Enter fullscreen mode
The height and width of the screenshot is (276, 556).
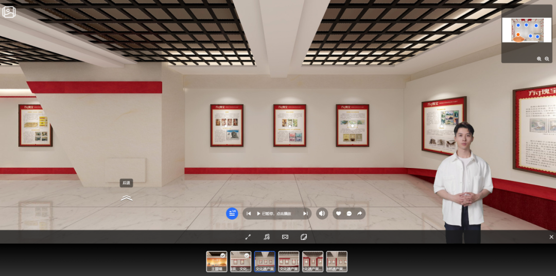pyautogui.click(x=248, y=237)
